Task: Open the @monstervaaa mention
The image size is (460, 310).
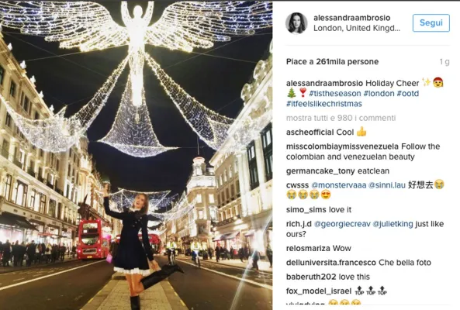Action: [x=338, y=185]
